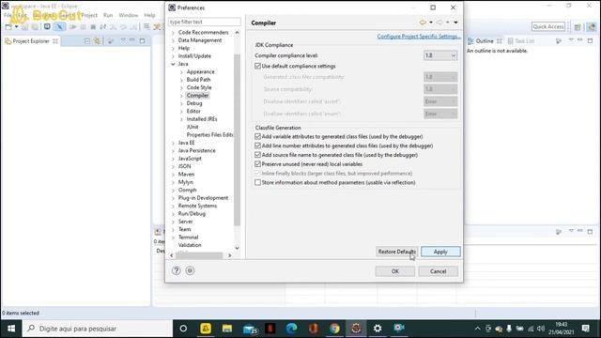
Task: Expand the Compiler node in the tree
Action: coord(181,96)
